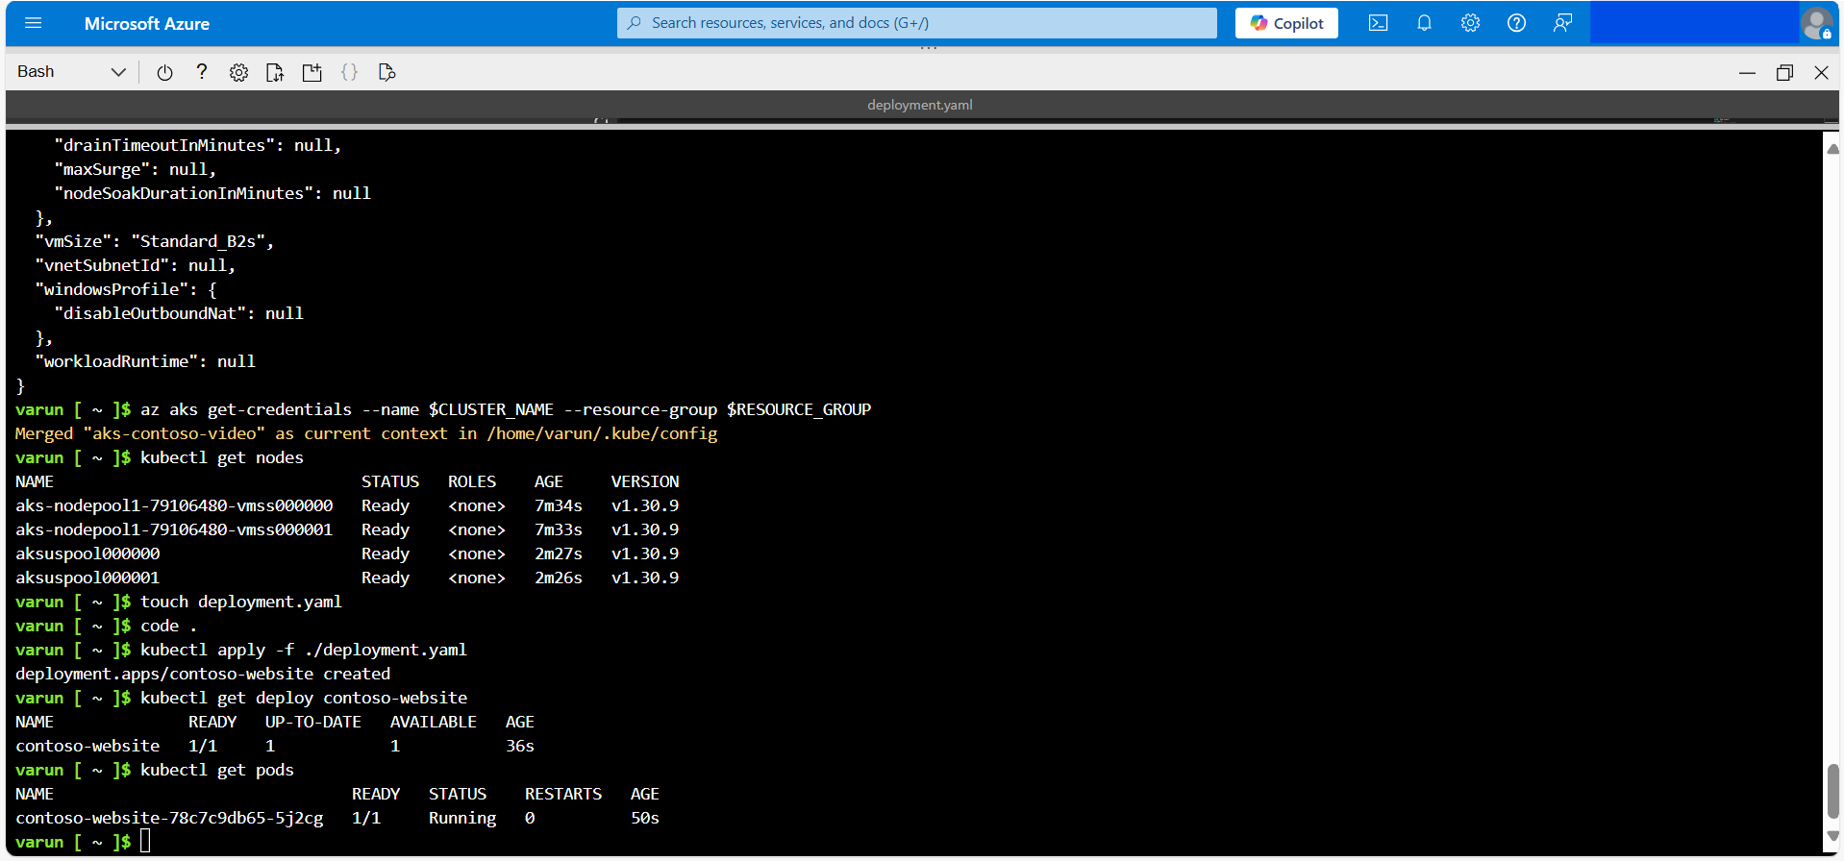This screenshot has height=861, width=1844.
Task: Open the Azure portal hamburger menu
Action: click(x=34, y=23)
